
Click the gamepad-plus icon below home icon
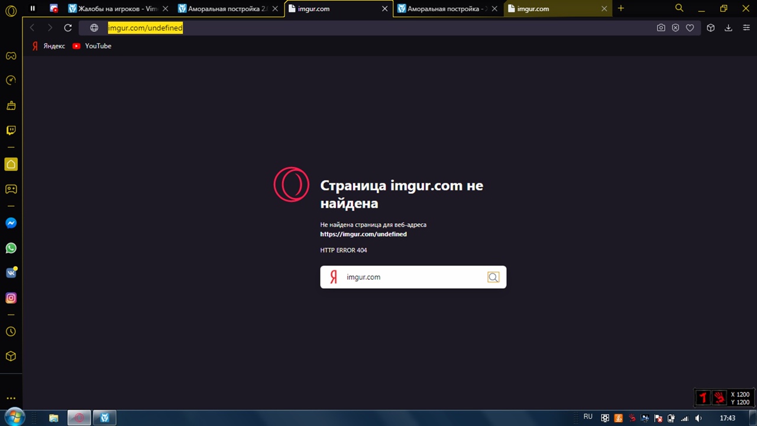[11, 189]
